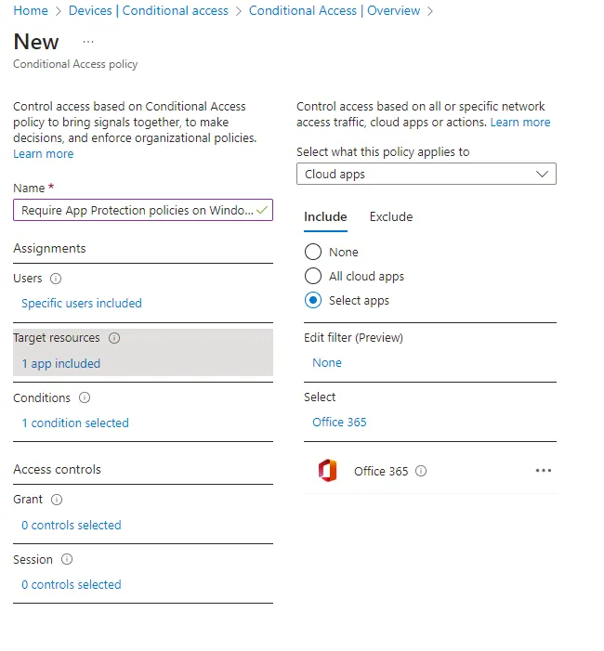Click the info icon next to Grant

click(x=57, y=500)
